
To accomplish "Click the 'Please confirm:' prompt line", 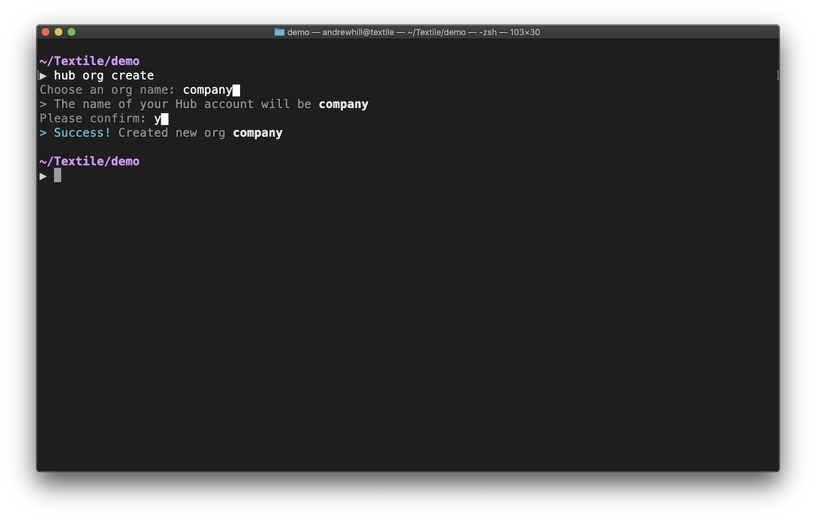I will 104,118.
